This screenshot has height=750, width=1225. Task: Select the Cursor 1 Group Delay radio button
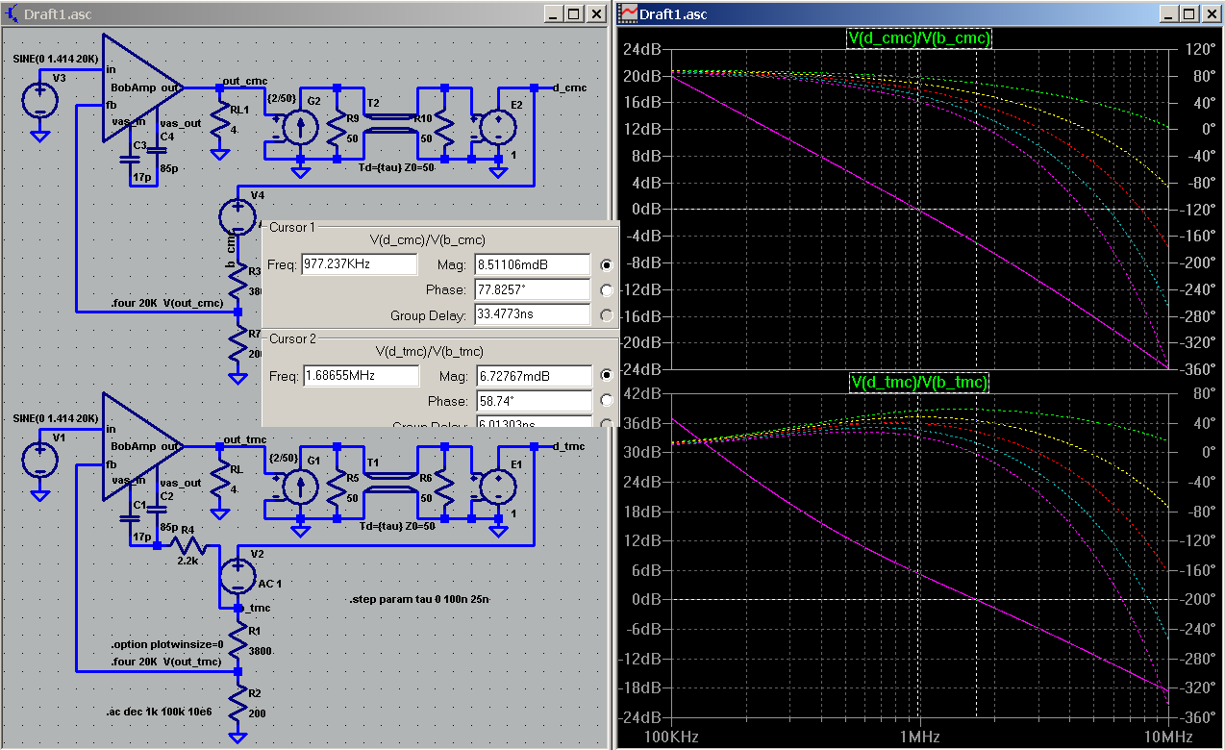pos(607,314)
